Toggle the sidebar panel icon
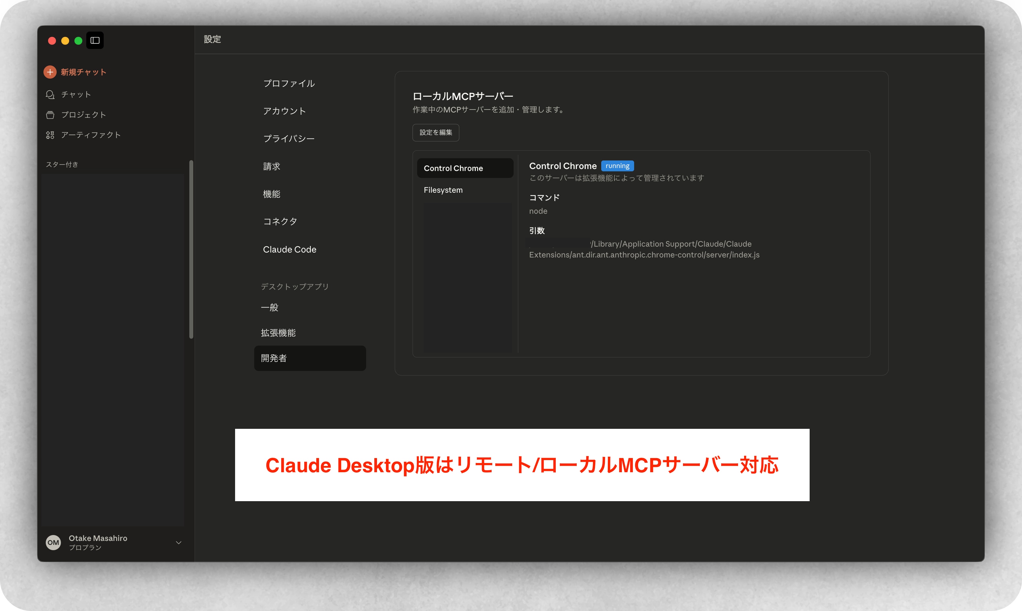 95,40
